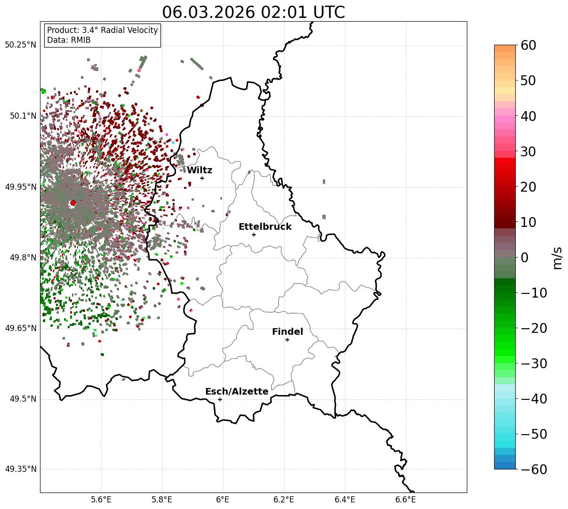Image resolution: width=568 pixels, height=509 pixels.
Task: Click the Ettelbruck station cross marker
Action: click(x=254, y=234)
